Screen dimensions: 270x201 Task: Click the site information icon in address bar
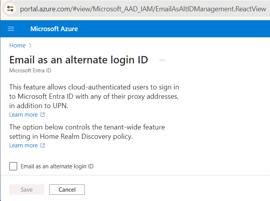(x=10, y=9)
